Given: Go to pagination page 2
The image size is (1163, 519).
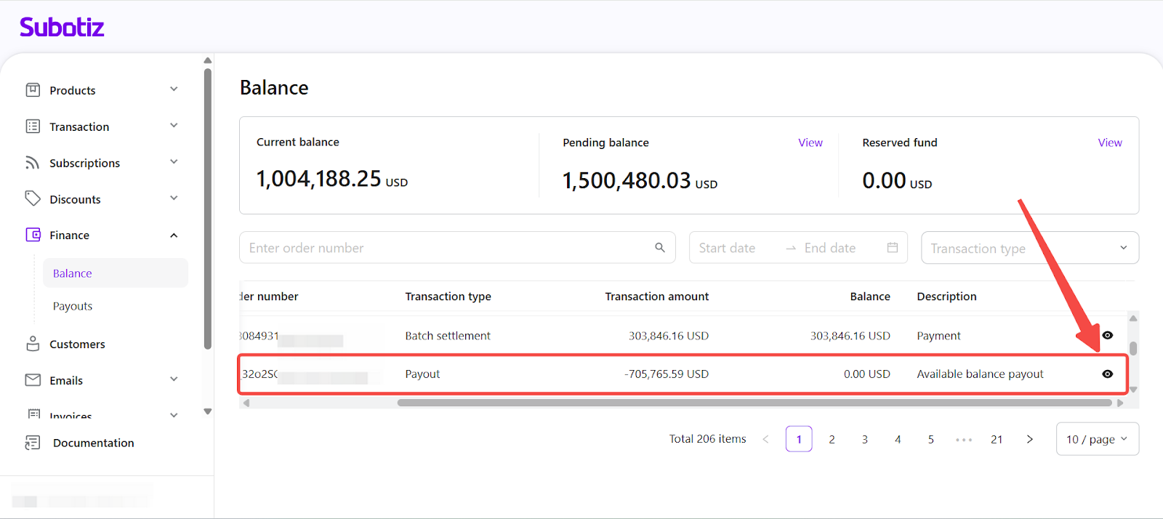Looking at the screenshot, I should click(832, 439).
